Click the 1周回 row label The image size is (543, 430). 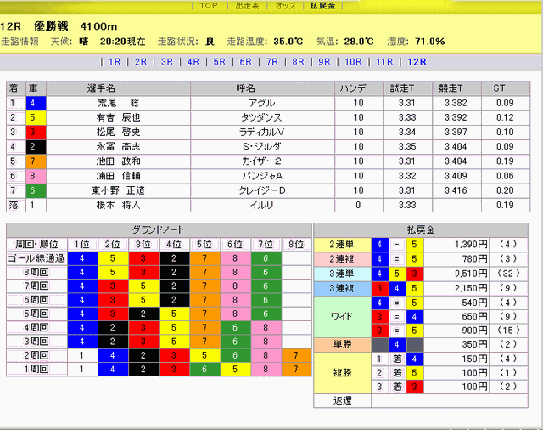pos(36,370)
